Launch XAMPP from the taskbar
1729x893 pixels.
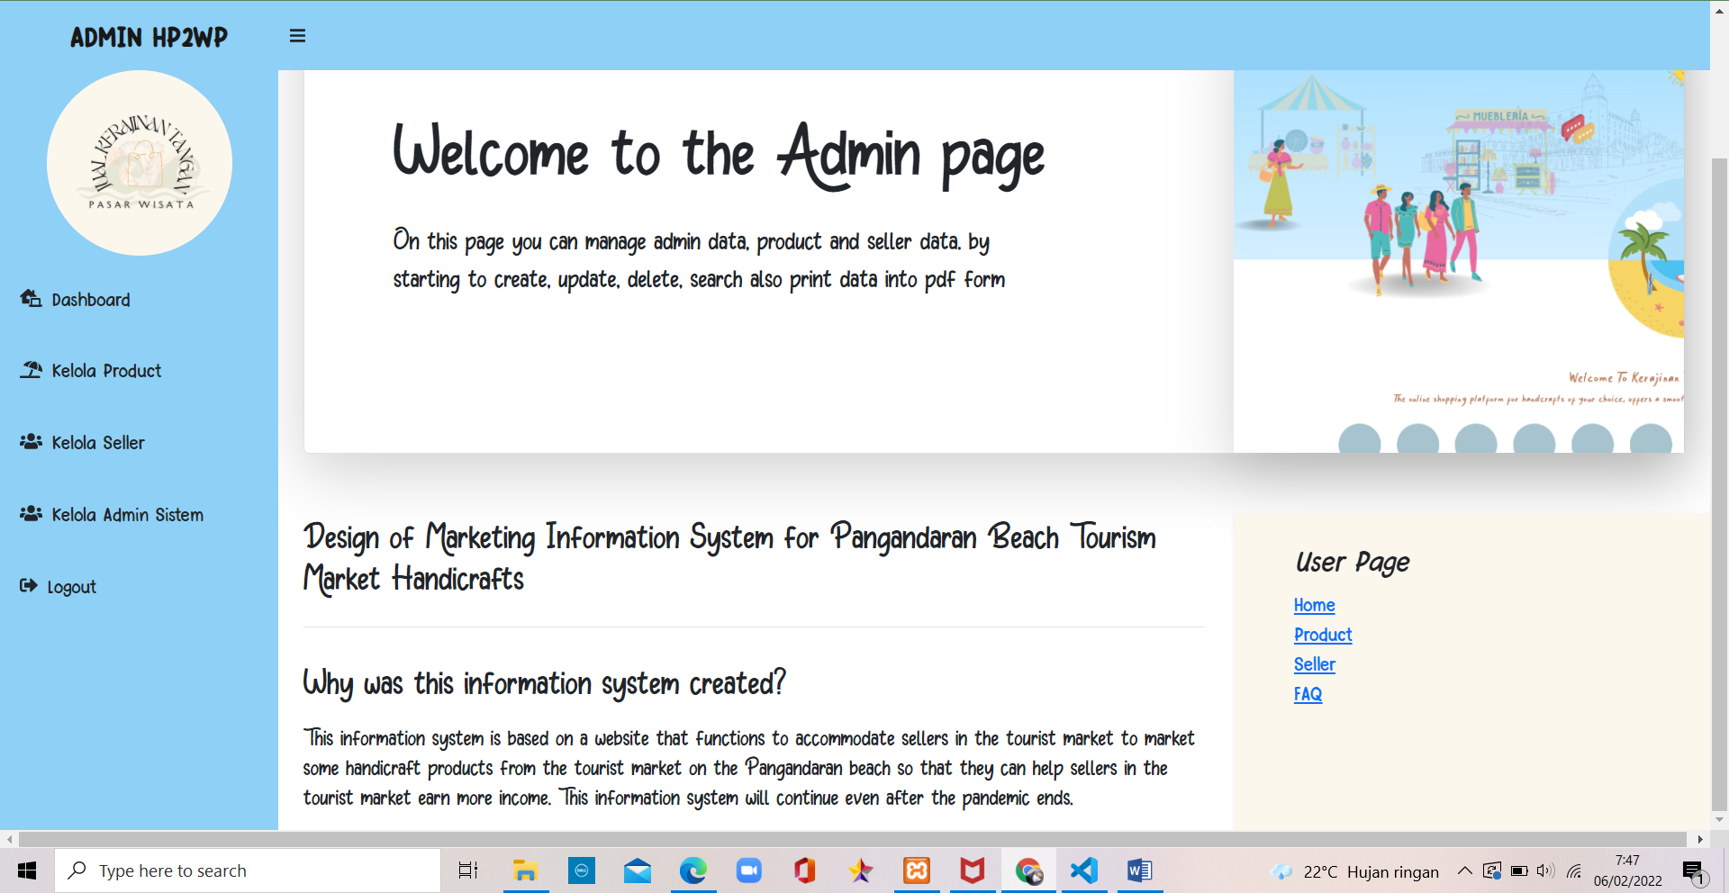[916, 870]
